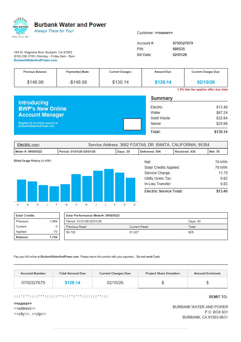
Task: Click the Summary heading
Action: [162, 98]
